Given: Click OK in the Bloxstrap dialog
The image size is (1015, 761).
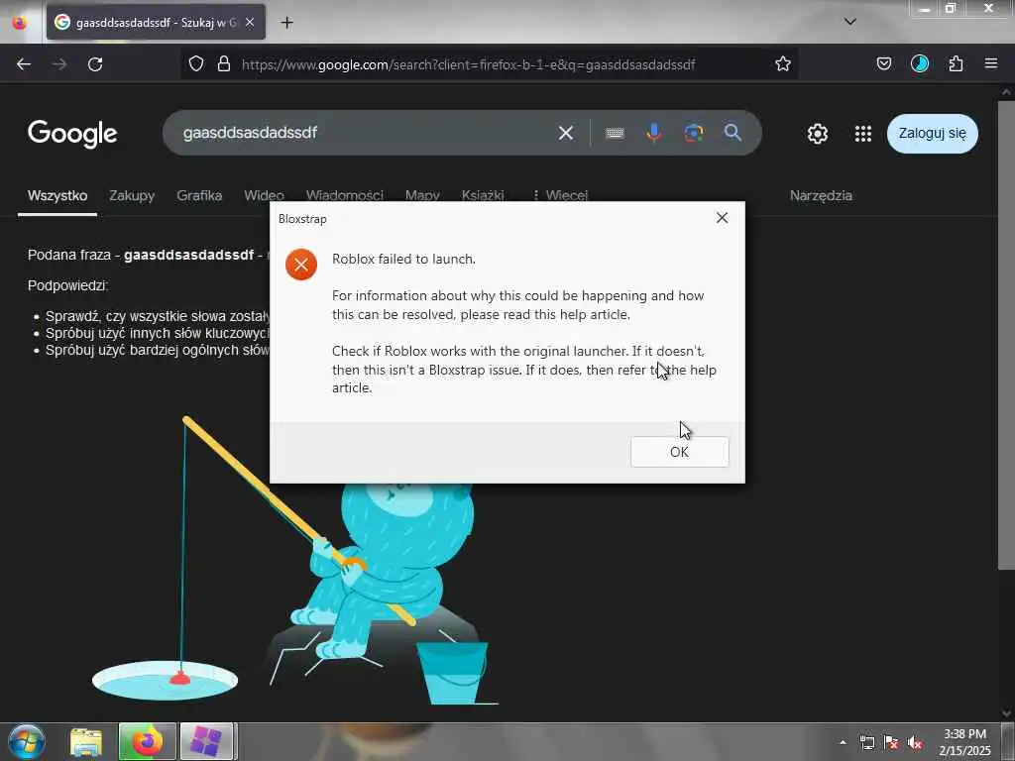Looking at the screenshot, I should pyautogui.click(x=679, y=452).
